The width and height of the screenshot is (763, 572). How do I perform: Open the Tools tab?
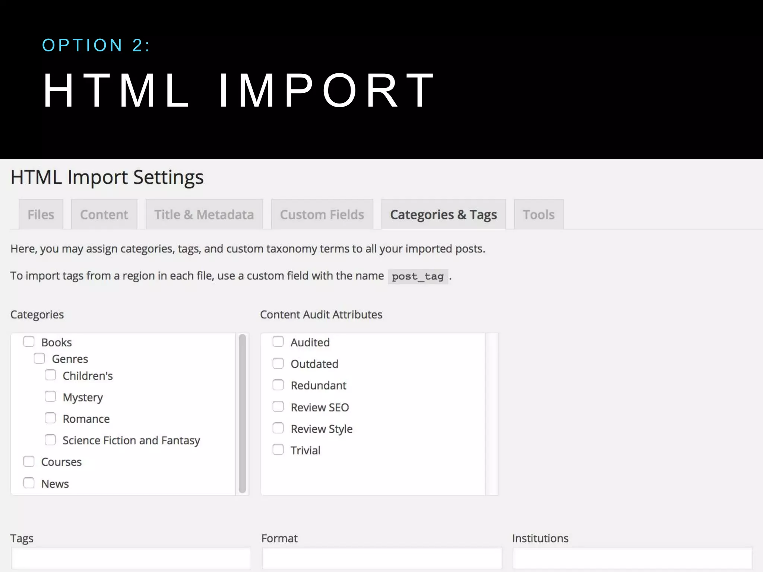tap(538, 214)
